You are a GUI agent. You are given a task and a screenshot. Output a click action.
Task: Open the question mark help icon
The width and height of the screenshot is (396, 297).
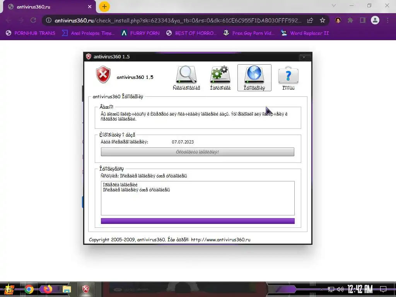pyautogui.click(x=288, y=77)
